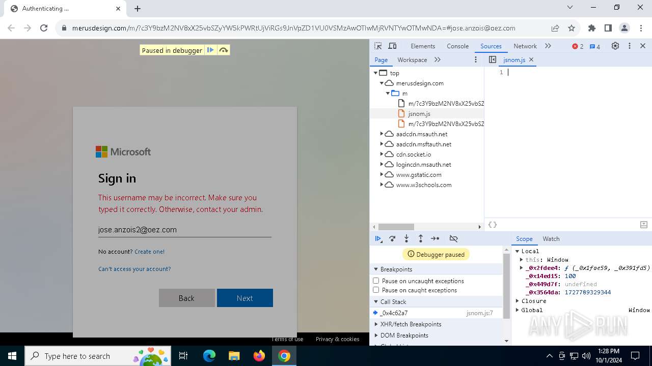
Task: Enable pause on caught exceptions
Action: [376, 290]
